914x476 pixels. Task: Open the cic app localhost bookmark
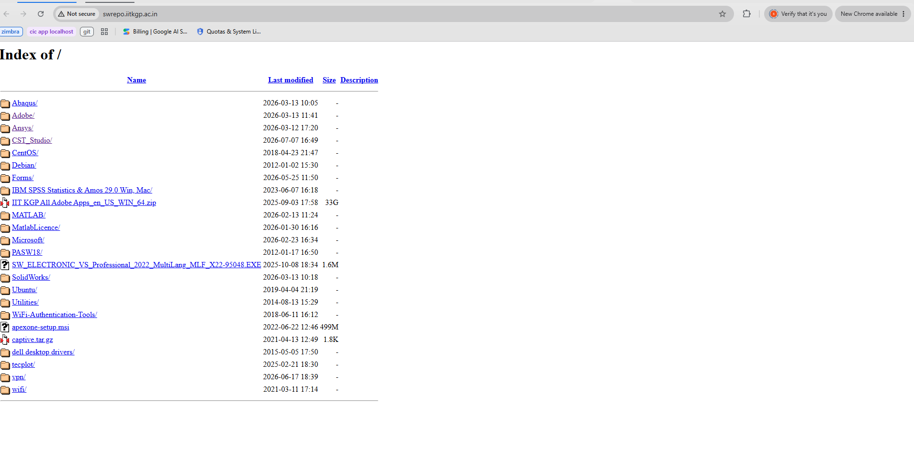[x=51, y=32]
